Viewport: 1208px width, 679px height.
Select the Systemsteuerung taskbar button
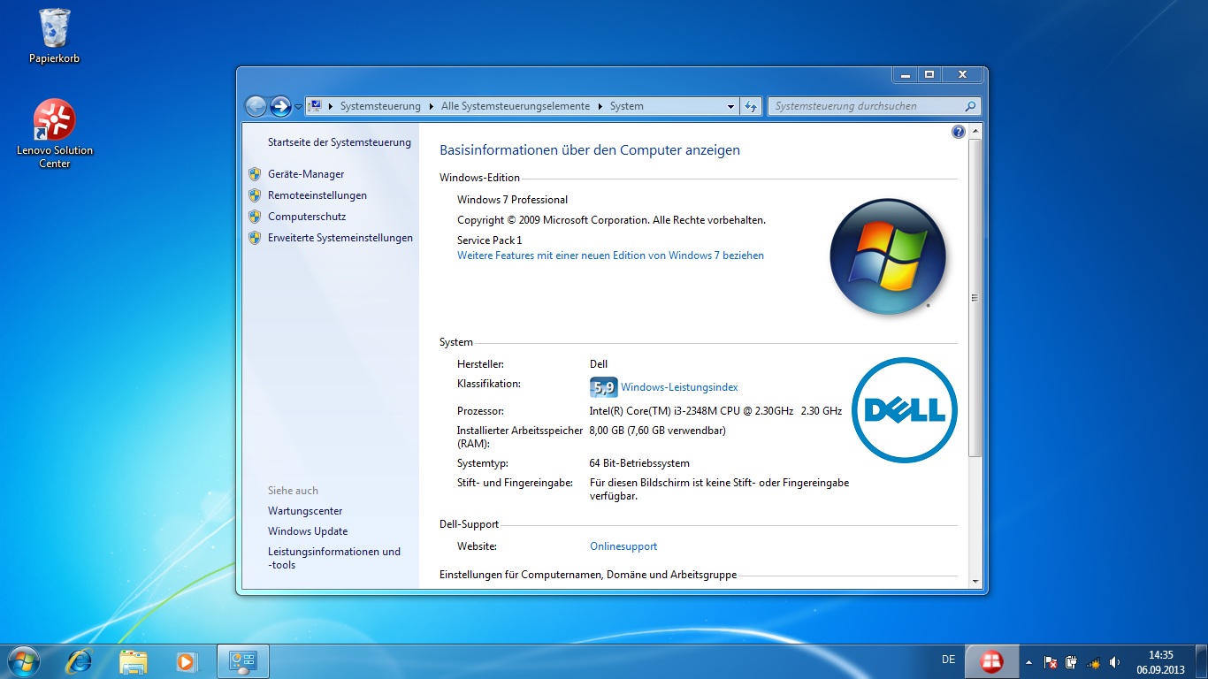point(242,660)
